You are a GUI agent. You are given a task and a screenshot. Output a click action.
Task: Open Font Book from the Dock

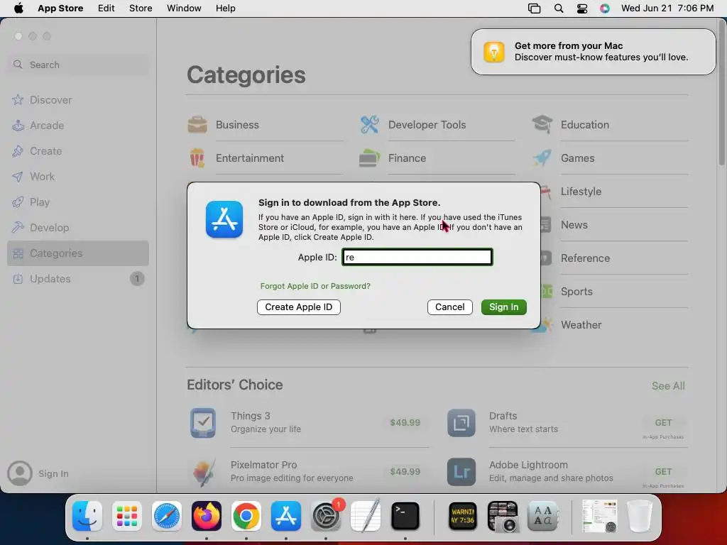(542, 516)
